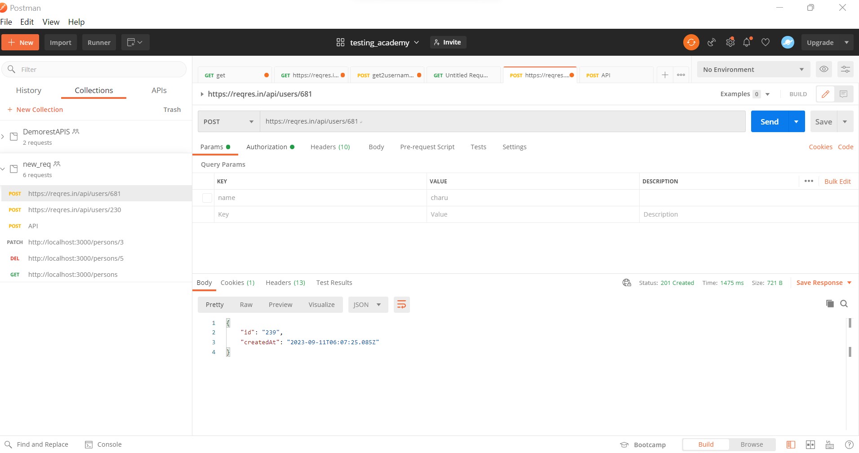This screenshot has height=453, width=859.
Task: Switch to the History tab
Action: click(29, 90)
